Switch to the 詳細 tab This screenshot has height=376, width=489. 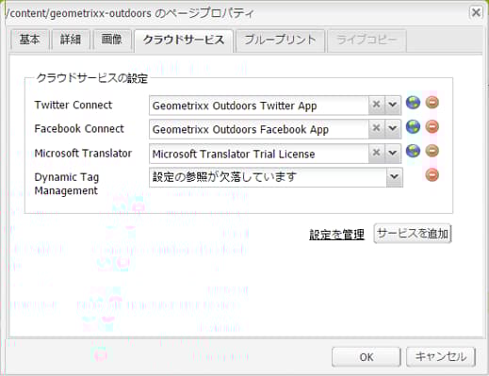pos(71,40)
